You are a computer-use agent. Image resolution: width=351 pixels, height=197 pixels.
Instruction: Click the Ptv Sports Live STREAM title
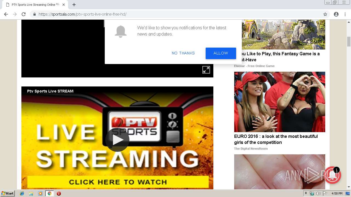click(50, 91)
